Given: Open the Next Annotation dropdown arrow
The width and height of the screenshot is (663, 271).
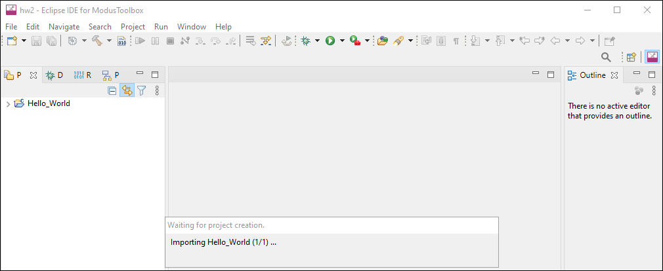Looking at the screenshot, I should pos(487,41).
